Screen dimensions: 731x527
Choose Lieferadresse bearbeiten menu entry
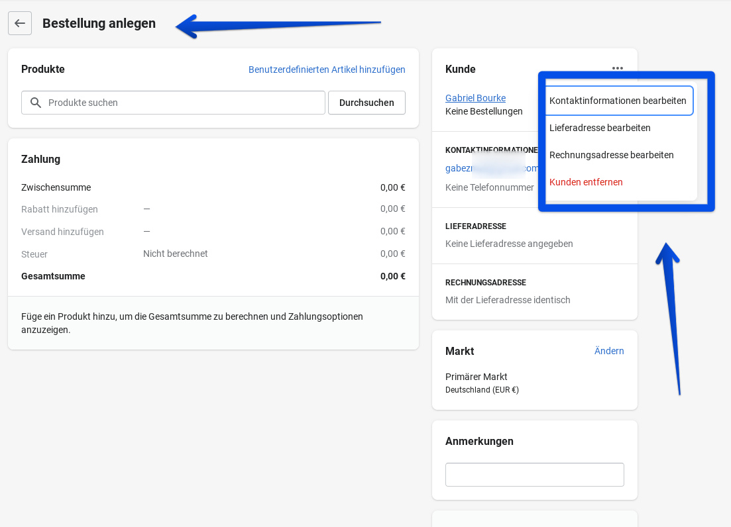tap(600, 128)
